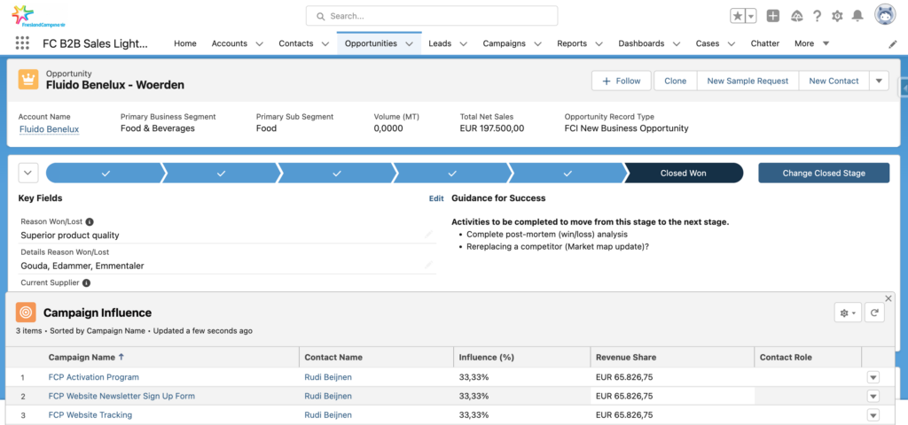Open the user profile avatar
908x425 pixels.
click(x=885, y=16)
